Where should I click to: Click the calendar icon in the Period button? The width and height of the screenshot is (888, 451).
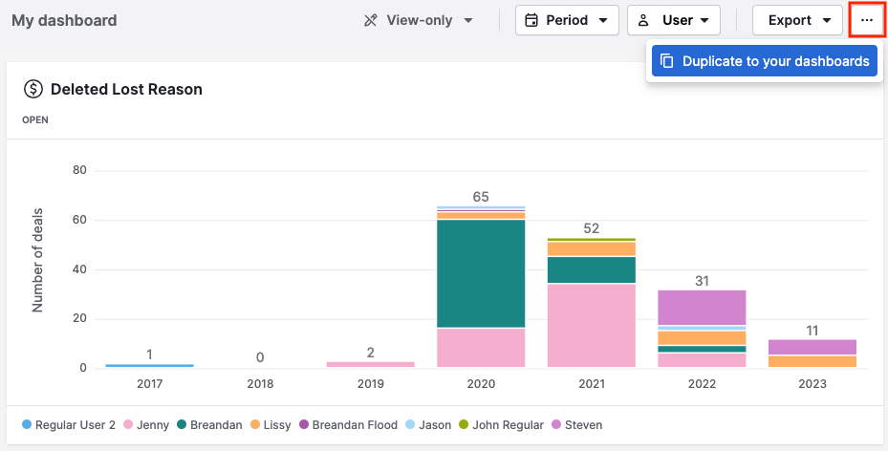(x=532, y=20)
